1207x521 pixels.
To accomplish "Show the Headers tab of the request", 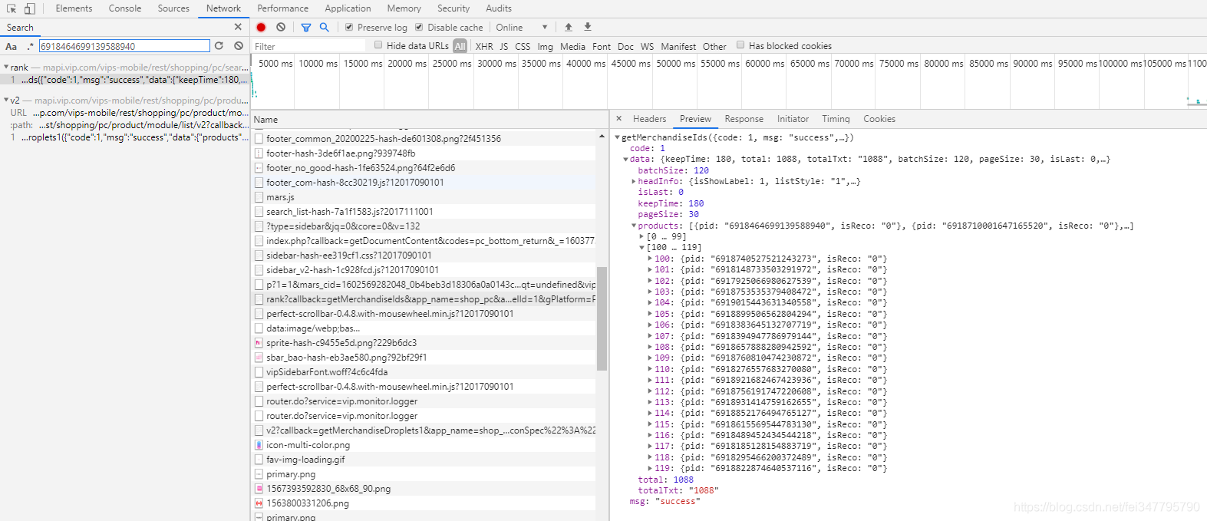I will click(649, 119).
